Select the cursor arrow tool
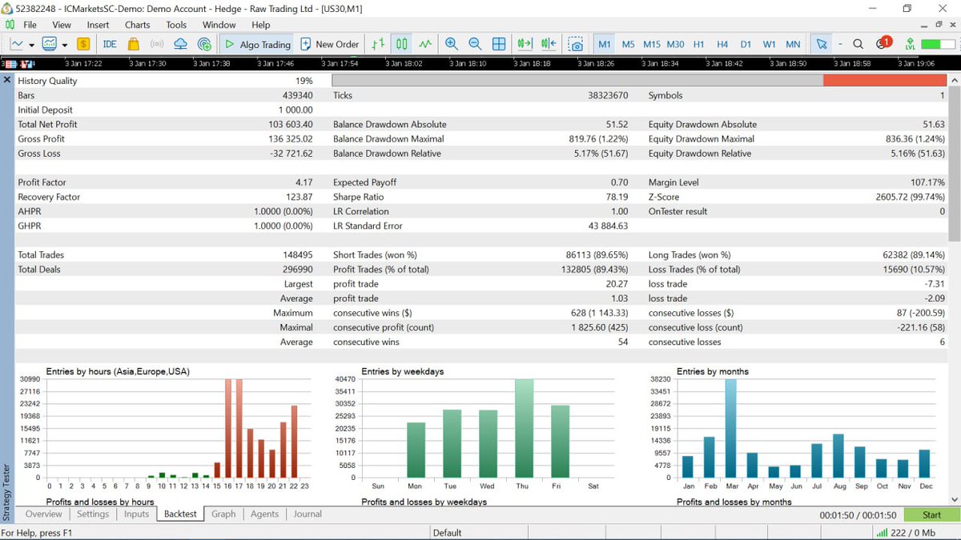This screenshot has height=540, width=961. coord(821,44)
